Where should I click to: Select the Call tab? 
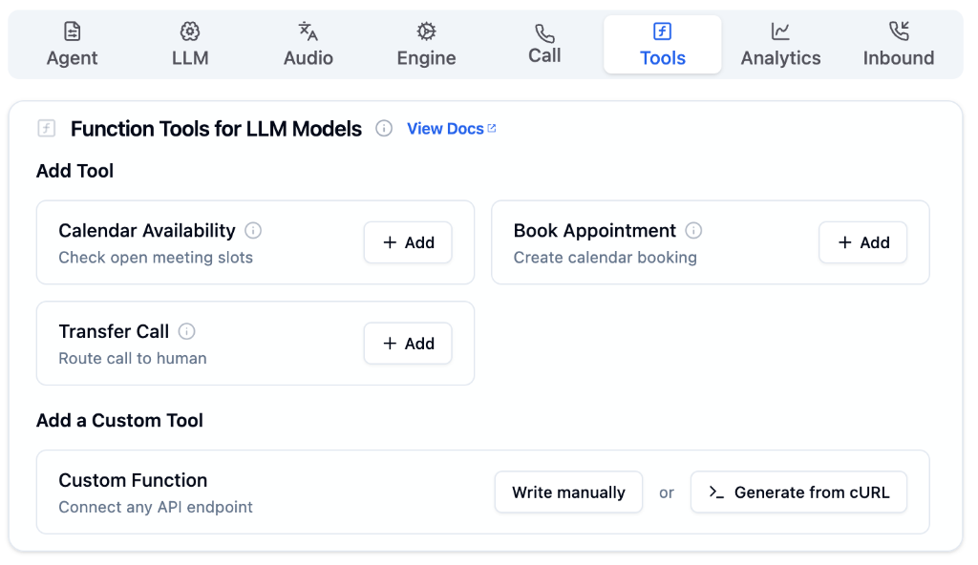(544, 44)
